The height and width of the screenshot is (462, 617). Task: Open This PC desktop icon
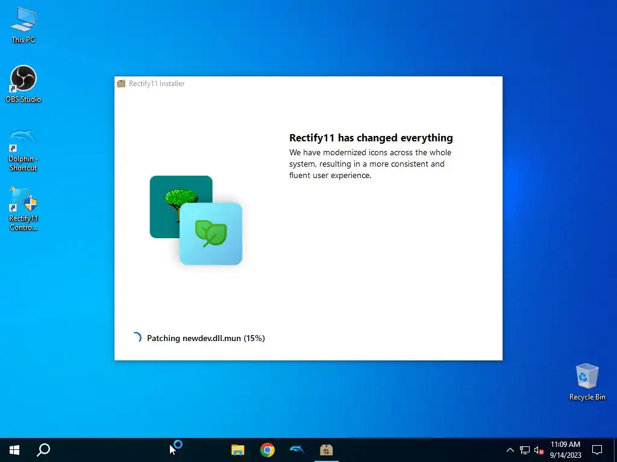[23, 25]
